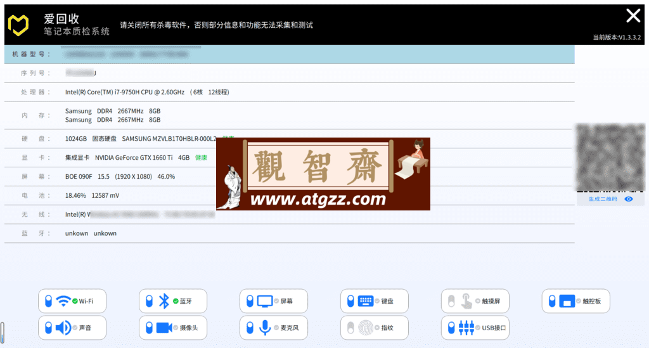
Task: Click the 触控板 gray status indicator
Action: pos(579,301)
